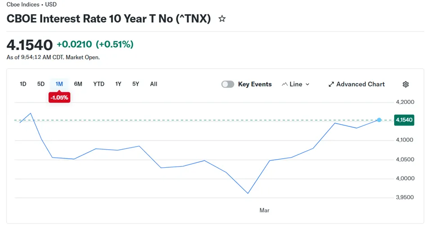Click the Advanced Chart expand arrows icon

point(331,84)
